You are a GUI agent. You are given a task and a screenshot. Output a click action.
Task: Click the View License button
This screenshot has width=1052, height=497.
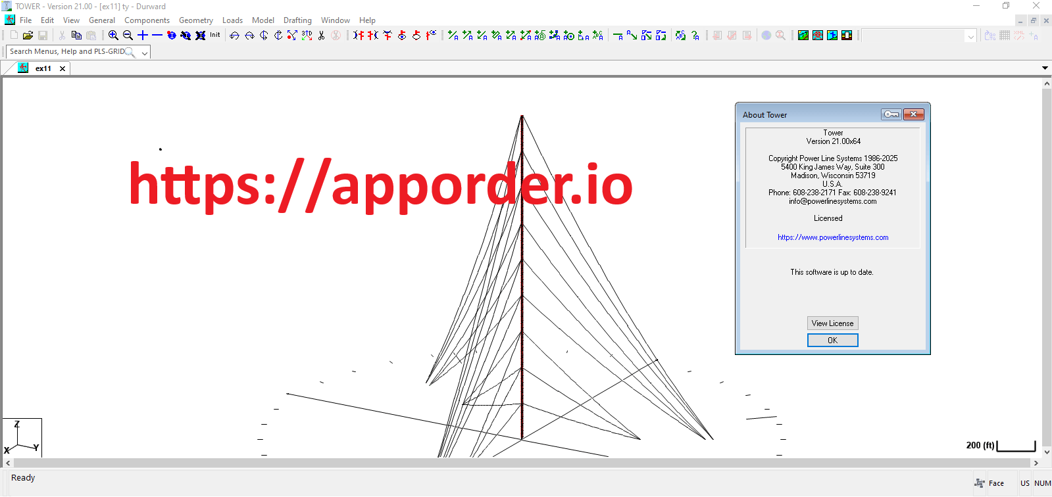click(x=832, y=323)
